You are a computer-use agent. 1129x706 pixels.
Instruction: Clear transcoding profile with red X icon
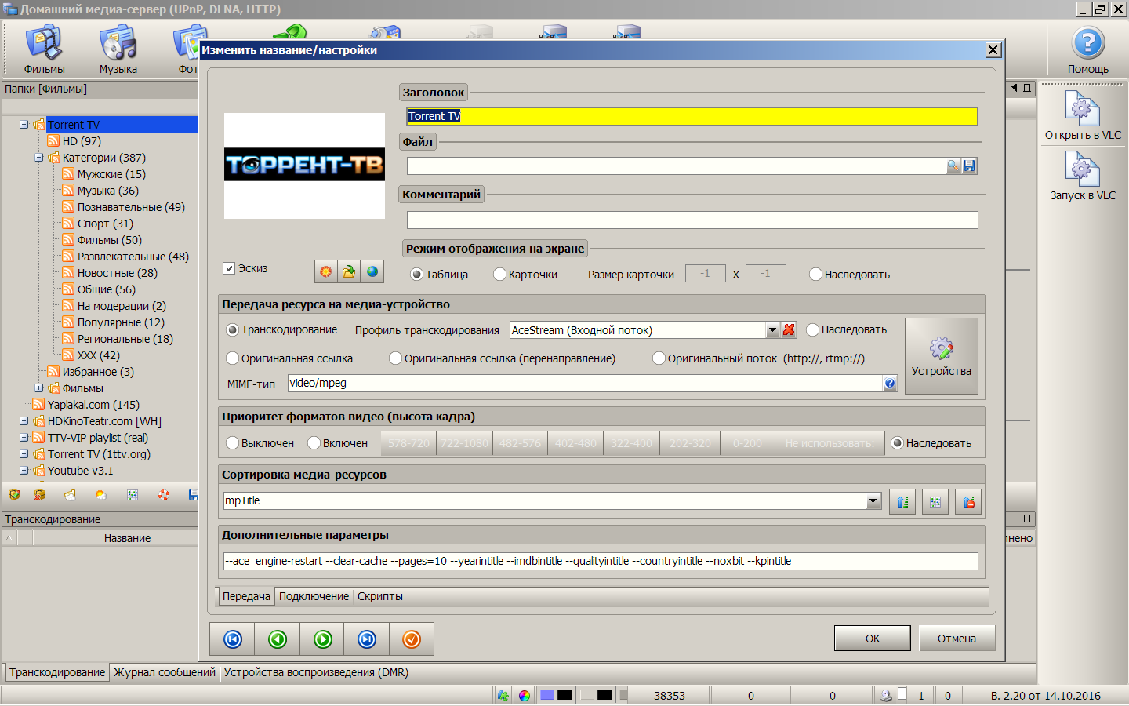point(789,330)
